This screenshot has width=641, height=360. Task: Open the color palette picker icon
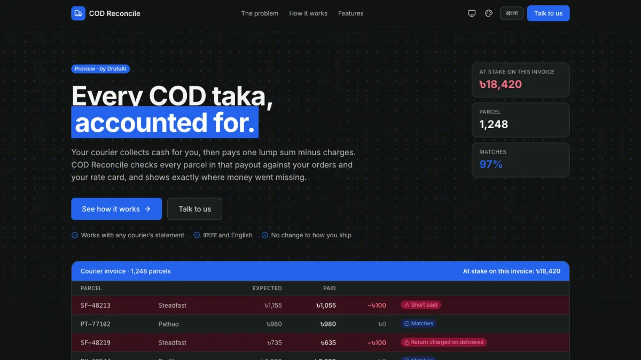pos(489,13)
